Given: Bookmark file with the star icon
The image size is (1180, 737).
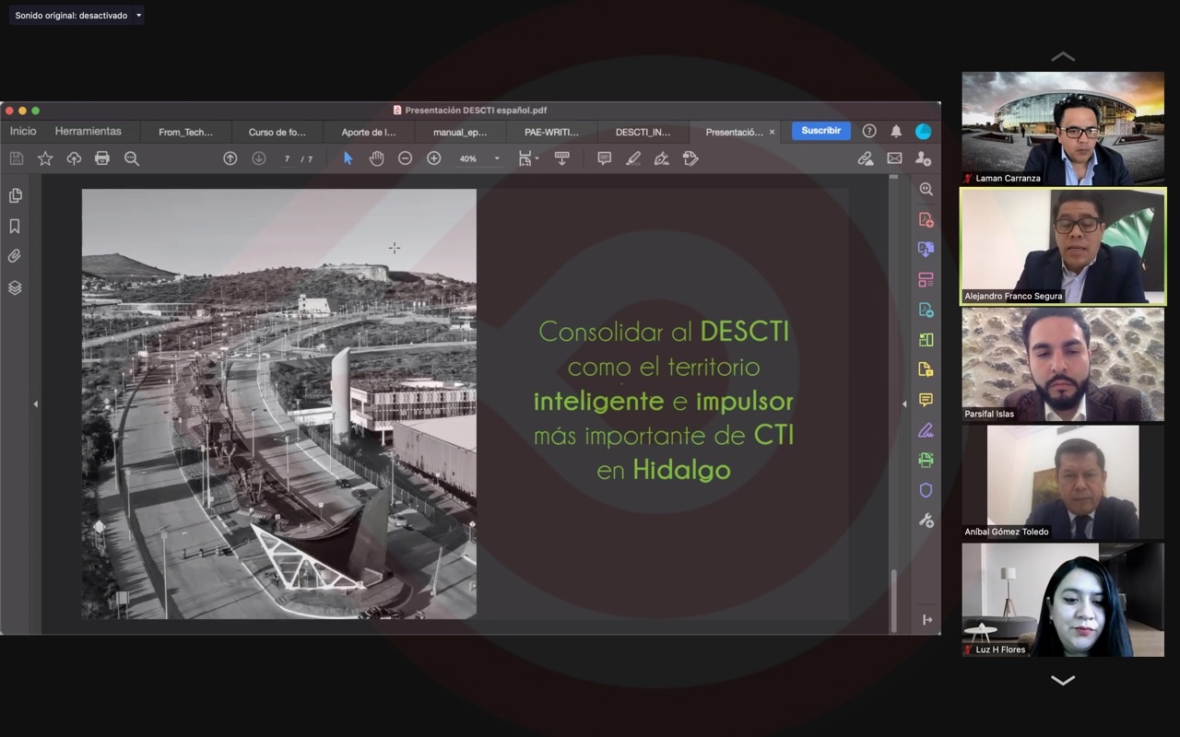Looking at the screenshot, I should click(x=45, y=158).
